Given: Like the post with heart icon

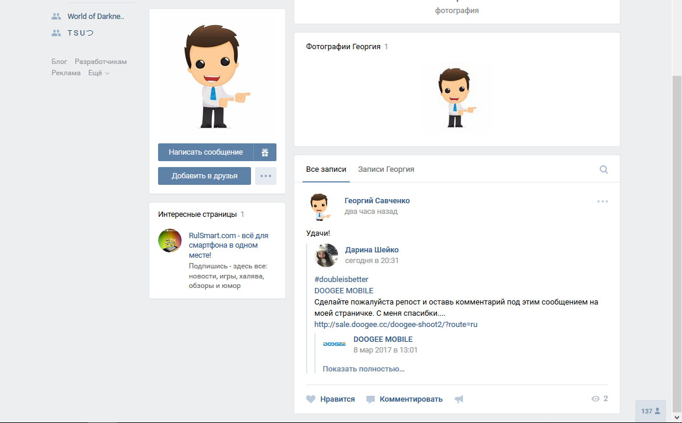Looking at the screenshot, I should tap(311, 399).
